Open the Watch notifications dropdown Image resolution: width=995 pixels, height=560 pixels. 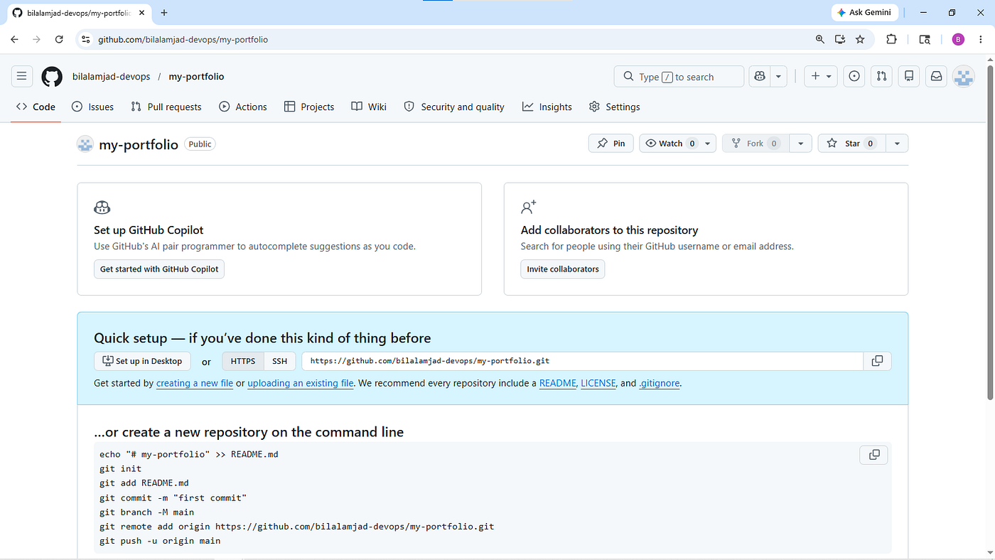tap(677, 143)
